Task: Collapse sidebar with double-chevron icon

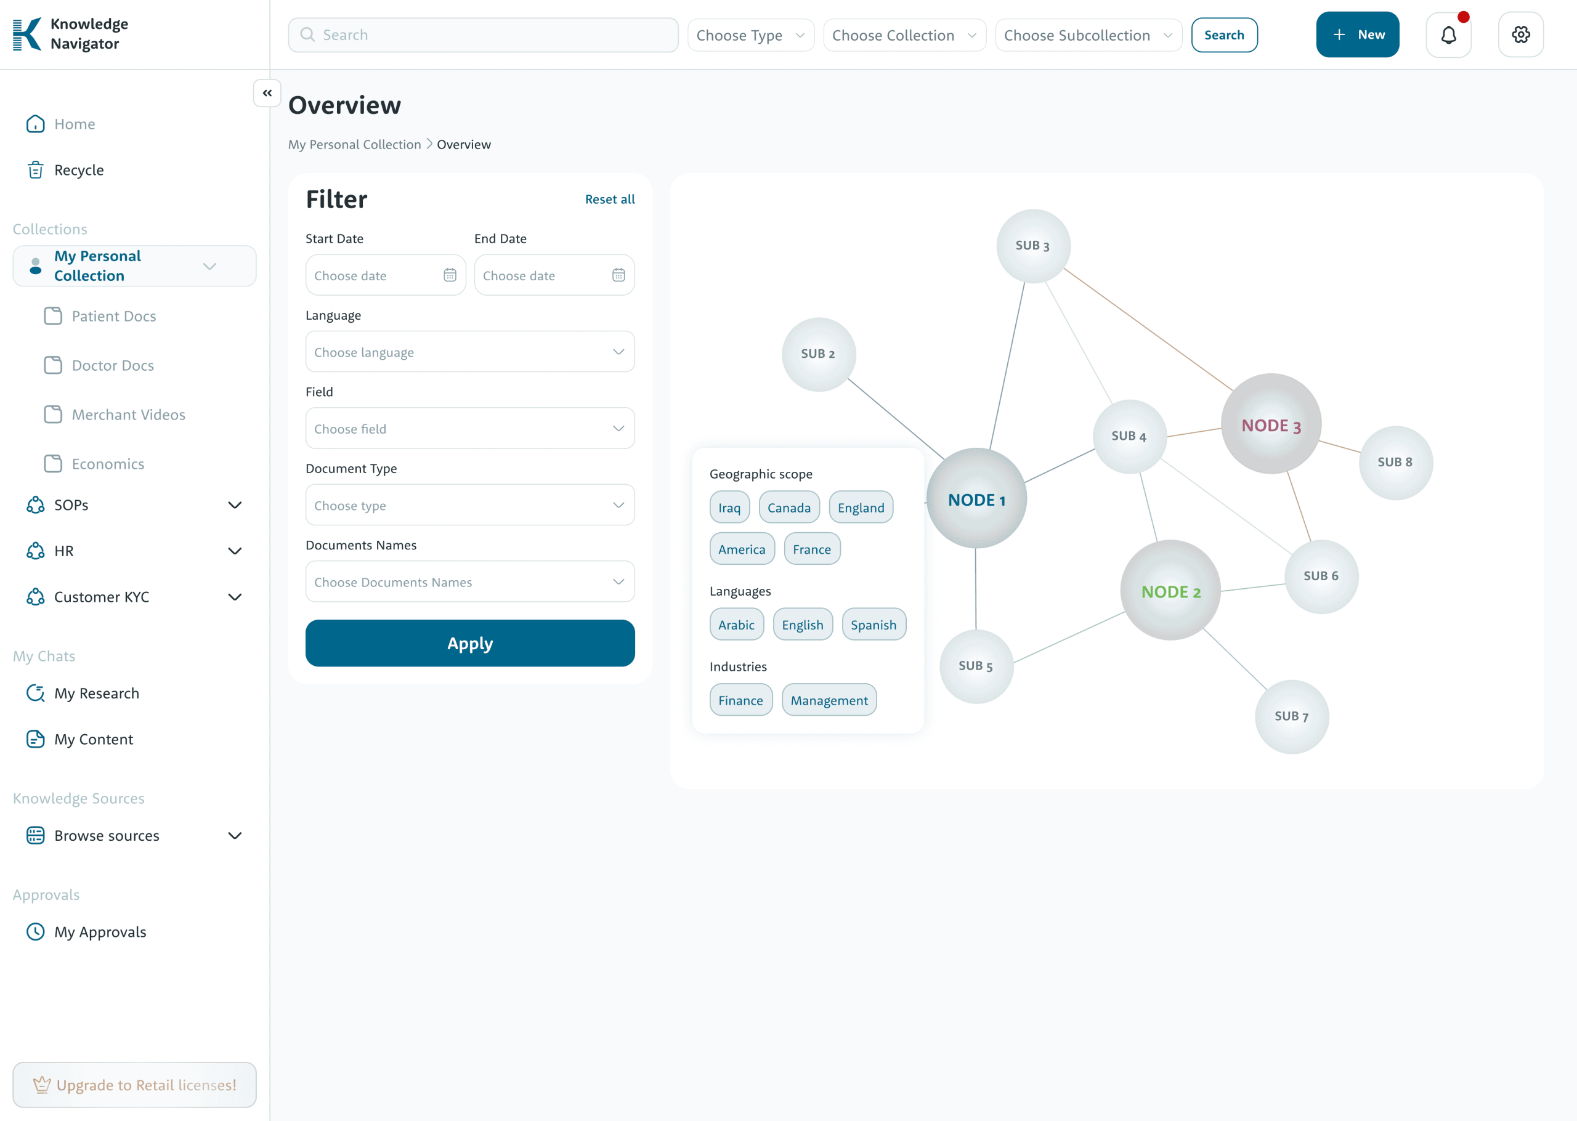Action: tap(267, 93)
